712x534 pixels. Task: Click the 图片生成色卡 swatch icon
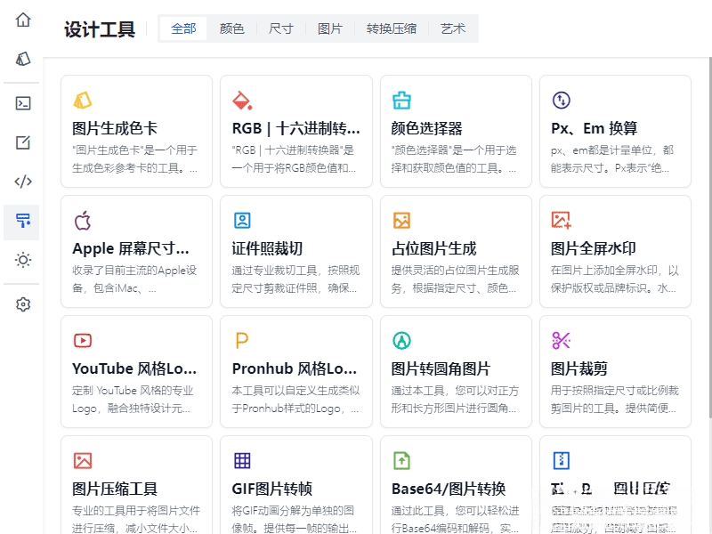pyautogui.click(x=82, y=101)
